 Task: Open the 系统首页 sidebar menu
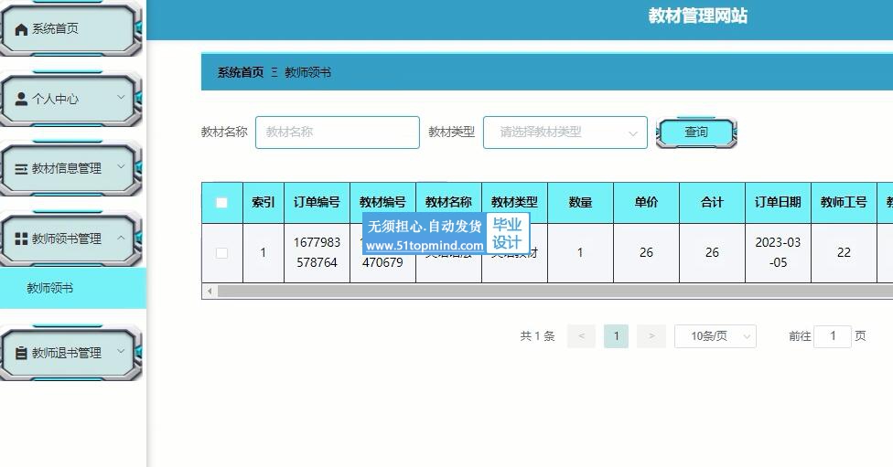(x=70, y=29)
